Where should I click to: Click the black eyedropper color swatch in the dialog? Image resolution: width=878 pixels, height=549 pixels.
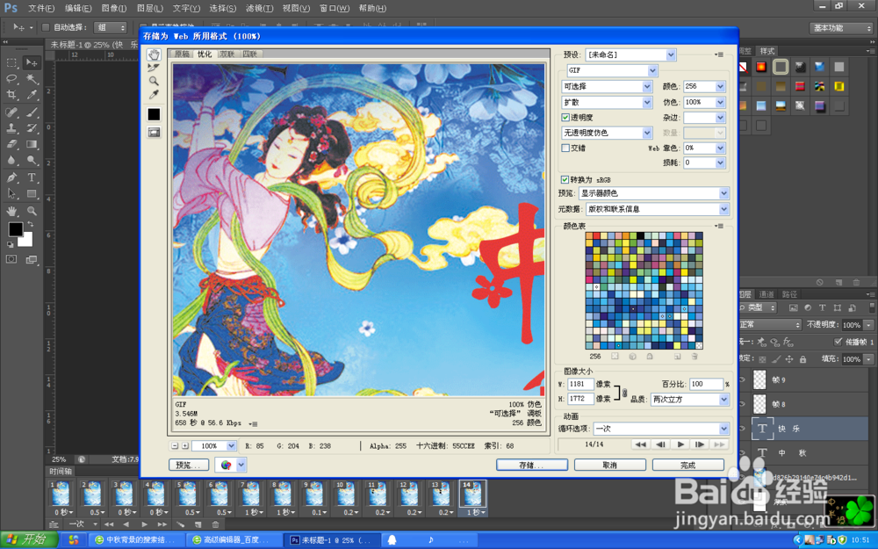pos(154,114)
